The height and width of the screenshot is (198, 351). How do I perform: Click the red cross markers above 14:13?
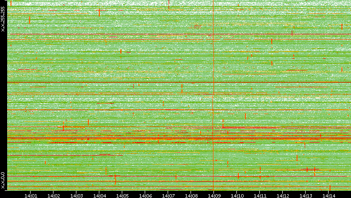[x=310, y=169]
